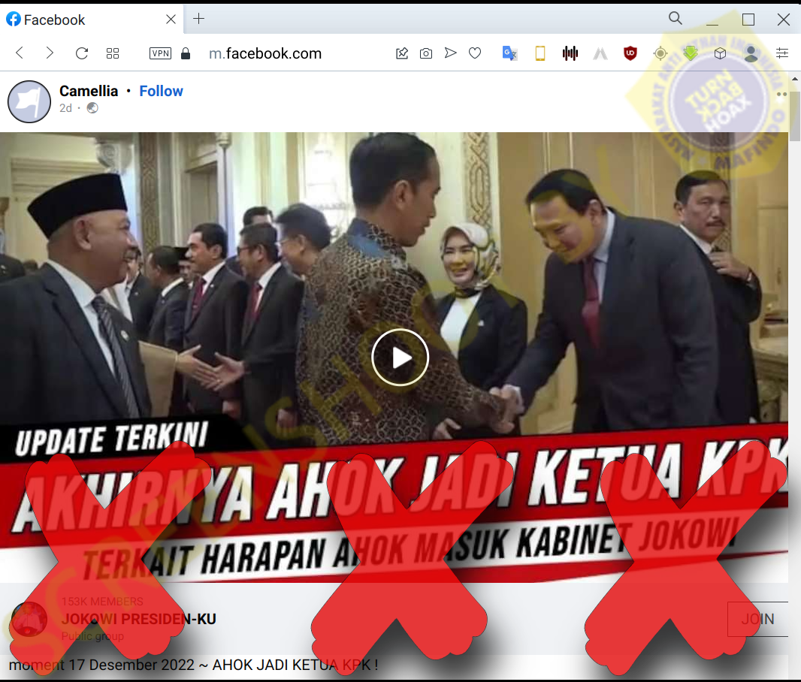Bookmark page with the heart icon
This screenshot has width=801, height=682.
[475, 53]
